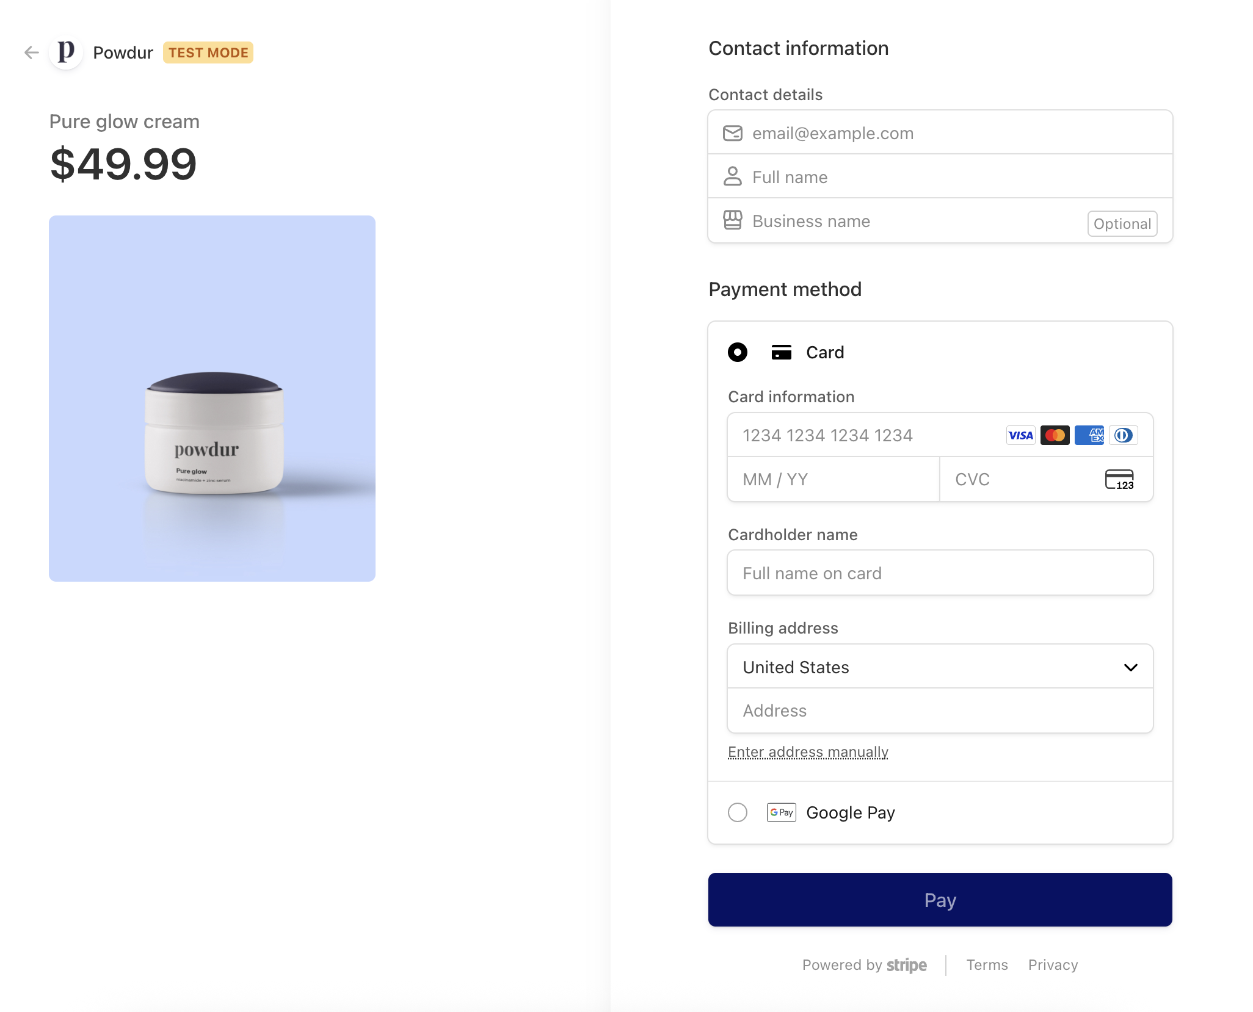This screenshot has width=1253, height=1012.
Task: Open the United States country dropdown
Action: 940,667
